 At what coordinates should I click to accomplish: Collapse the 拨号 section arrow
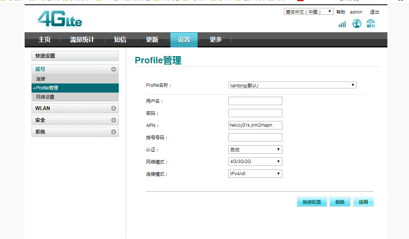coord(113,69)
